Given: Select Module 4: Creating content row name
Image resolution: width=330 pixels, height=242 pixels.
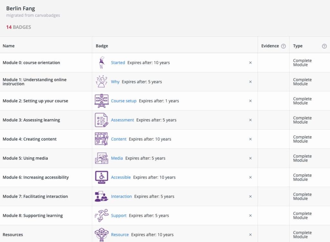Looking at the screenshot, I should point(30,139).
